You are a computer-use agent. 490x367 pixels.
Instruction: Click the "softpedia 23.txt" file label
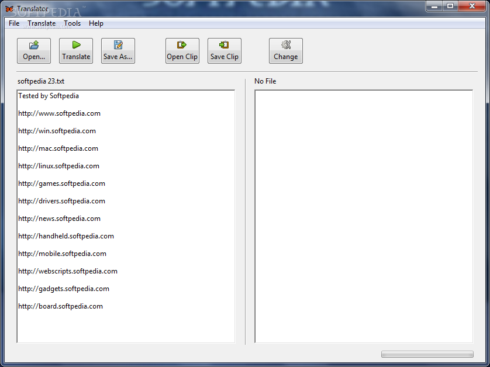coord(41,81)
